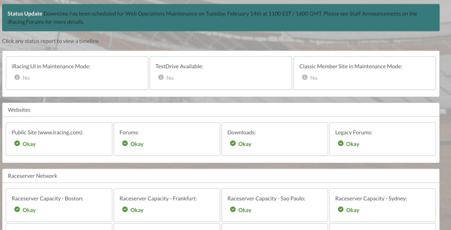
Task: Click 'Okay' text under Raceserver Capacity - Sao Paulo
Action: (x=245, y=210)
